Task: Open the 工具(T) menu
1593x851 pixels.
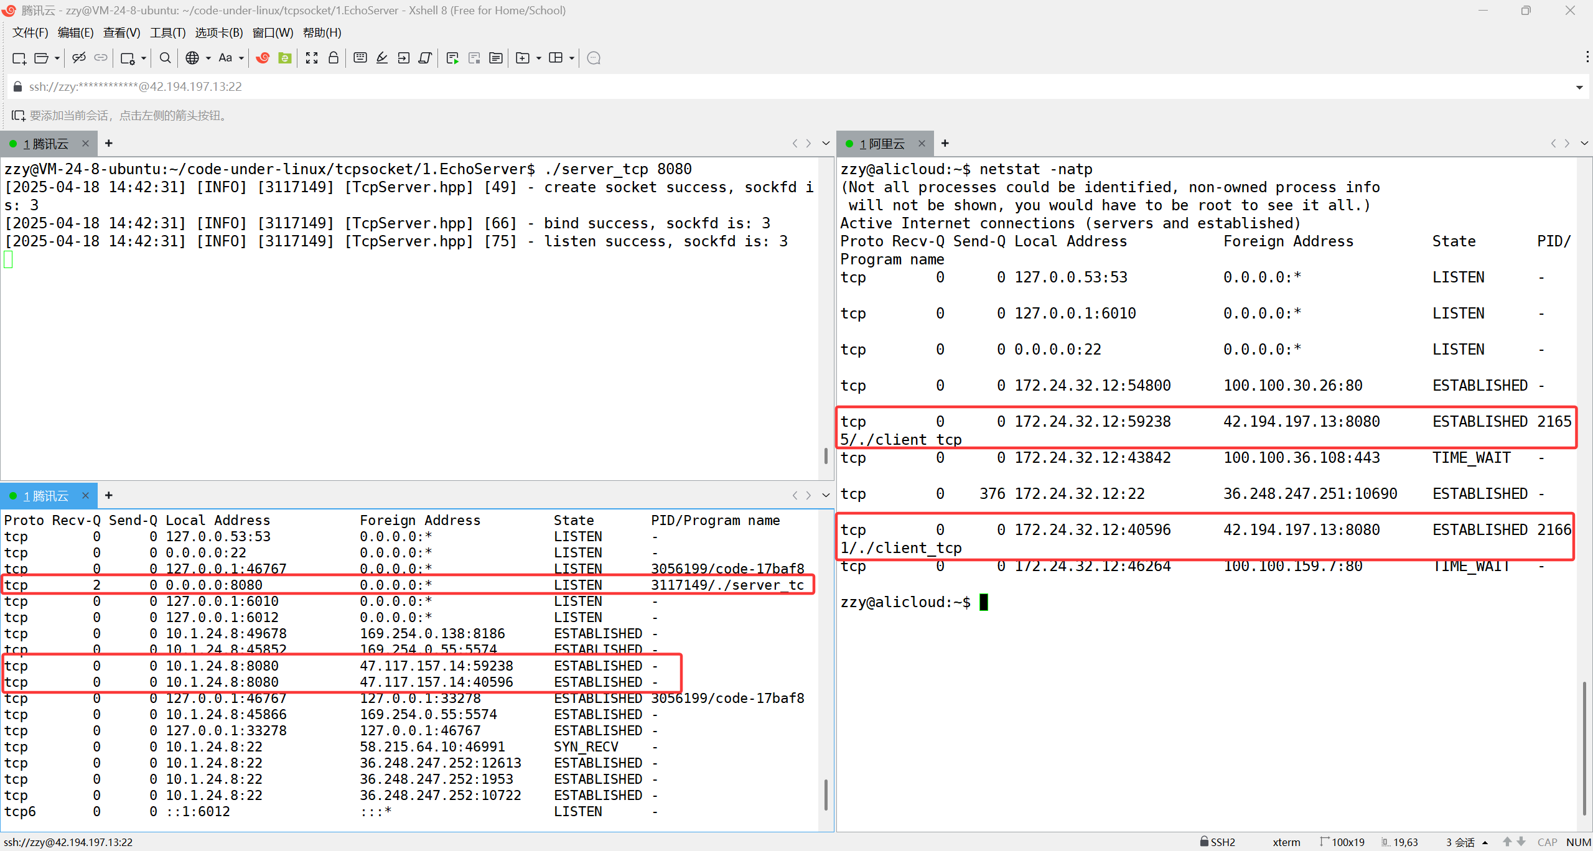Action: tap(167, 32)
